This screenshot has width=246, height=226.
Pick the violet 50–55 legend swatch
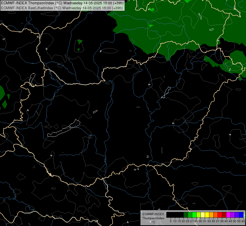click(237, 215)
